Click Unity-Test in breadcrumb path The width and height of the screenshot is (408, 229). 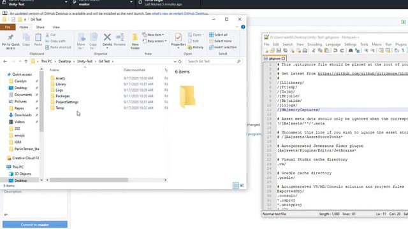click(x=85, y=61)
